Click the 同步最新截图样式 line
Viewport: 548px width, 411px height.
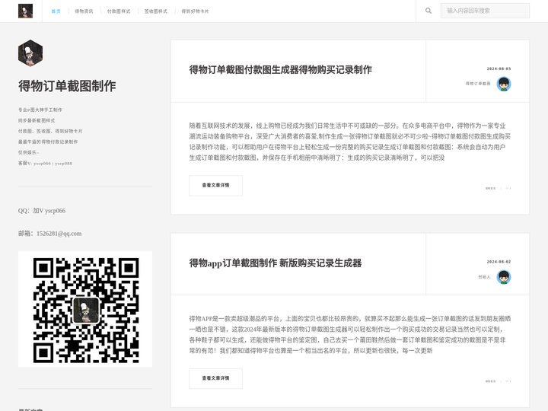pyautogui.click(x=37, y=120)
